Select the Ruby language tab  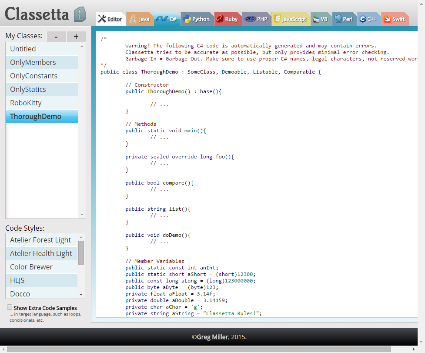(x=228, y=19)
